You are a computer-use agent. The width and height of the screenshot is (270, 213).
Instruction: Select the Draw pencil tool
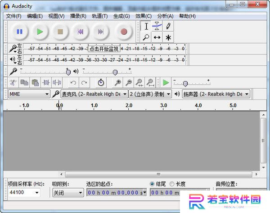point(168,26)
